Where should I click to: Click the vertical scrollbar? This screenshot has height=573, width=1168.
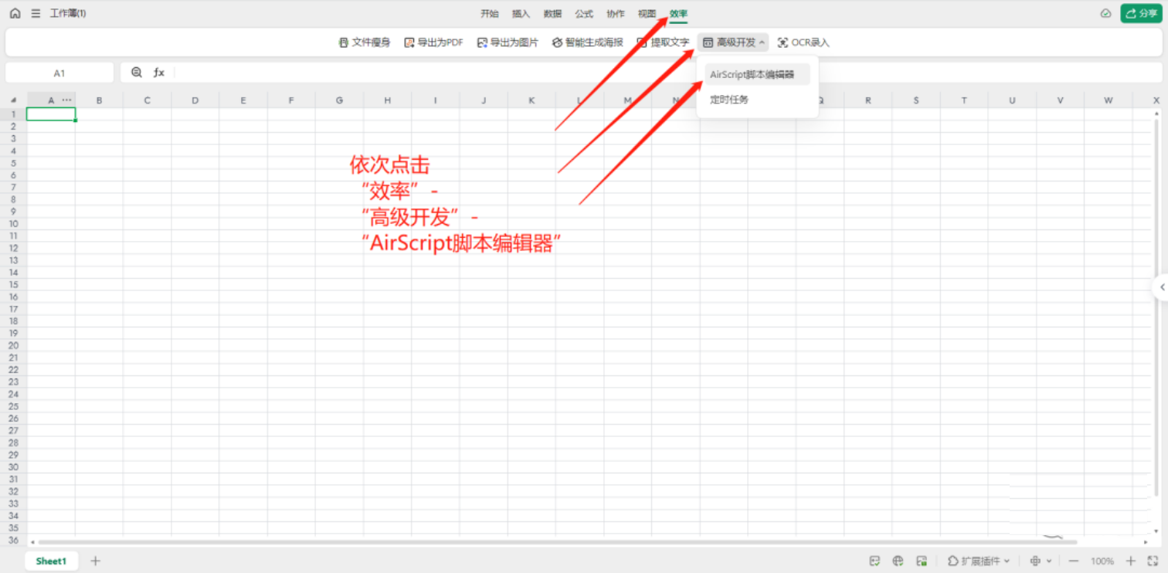[1156, 307]
